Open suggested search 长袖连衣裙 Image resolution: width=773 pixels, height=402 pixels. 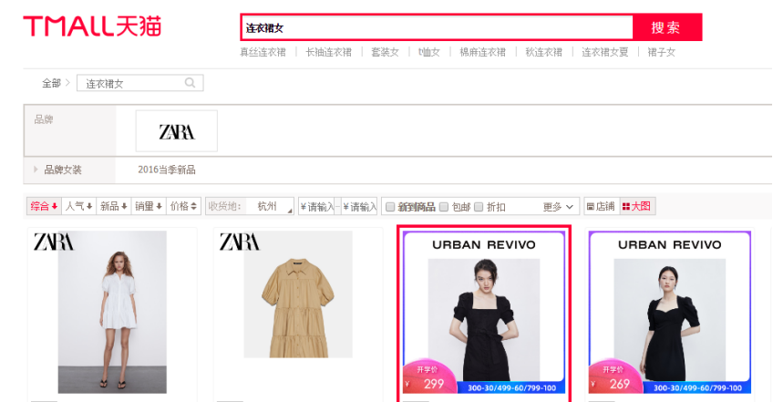pos(328,52)
